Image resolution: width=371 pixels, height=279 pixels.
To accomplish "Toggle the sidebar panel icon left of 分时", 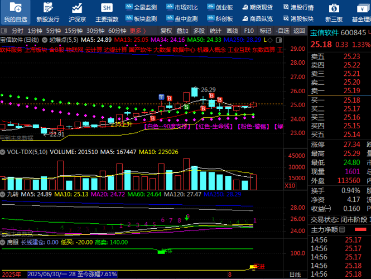I will pos(4,31).
